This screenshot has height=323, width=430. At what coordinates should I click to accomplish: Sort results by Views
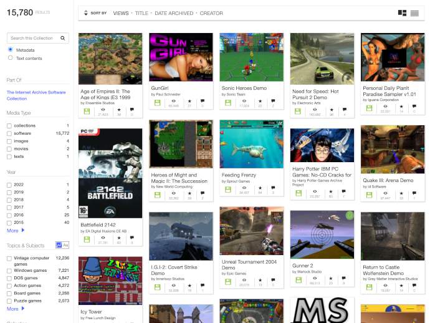click(121, 13)
